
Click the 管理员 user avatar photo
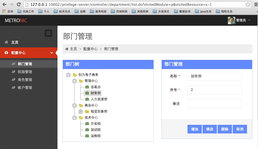(x=231, y=20)
